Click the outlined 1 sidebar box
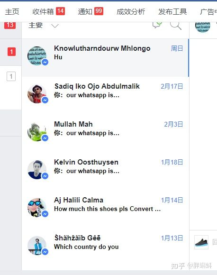The image size is (217, 275). point(11,76)
